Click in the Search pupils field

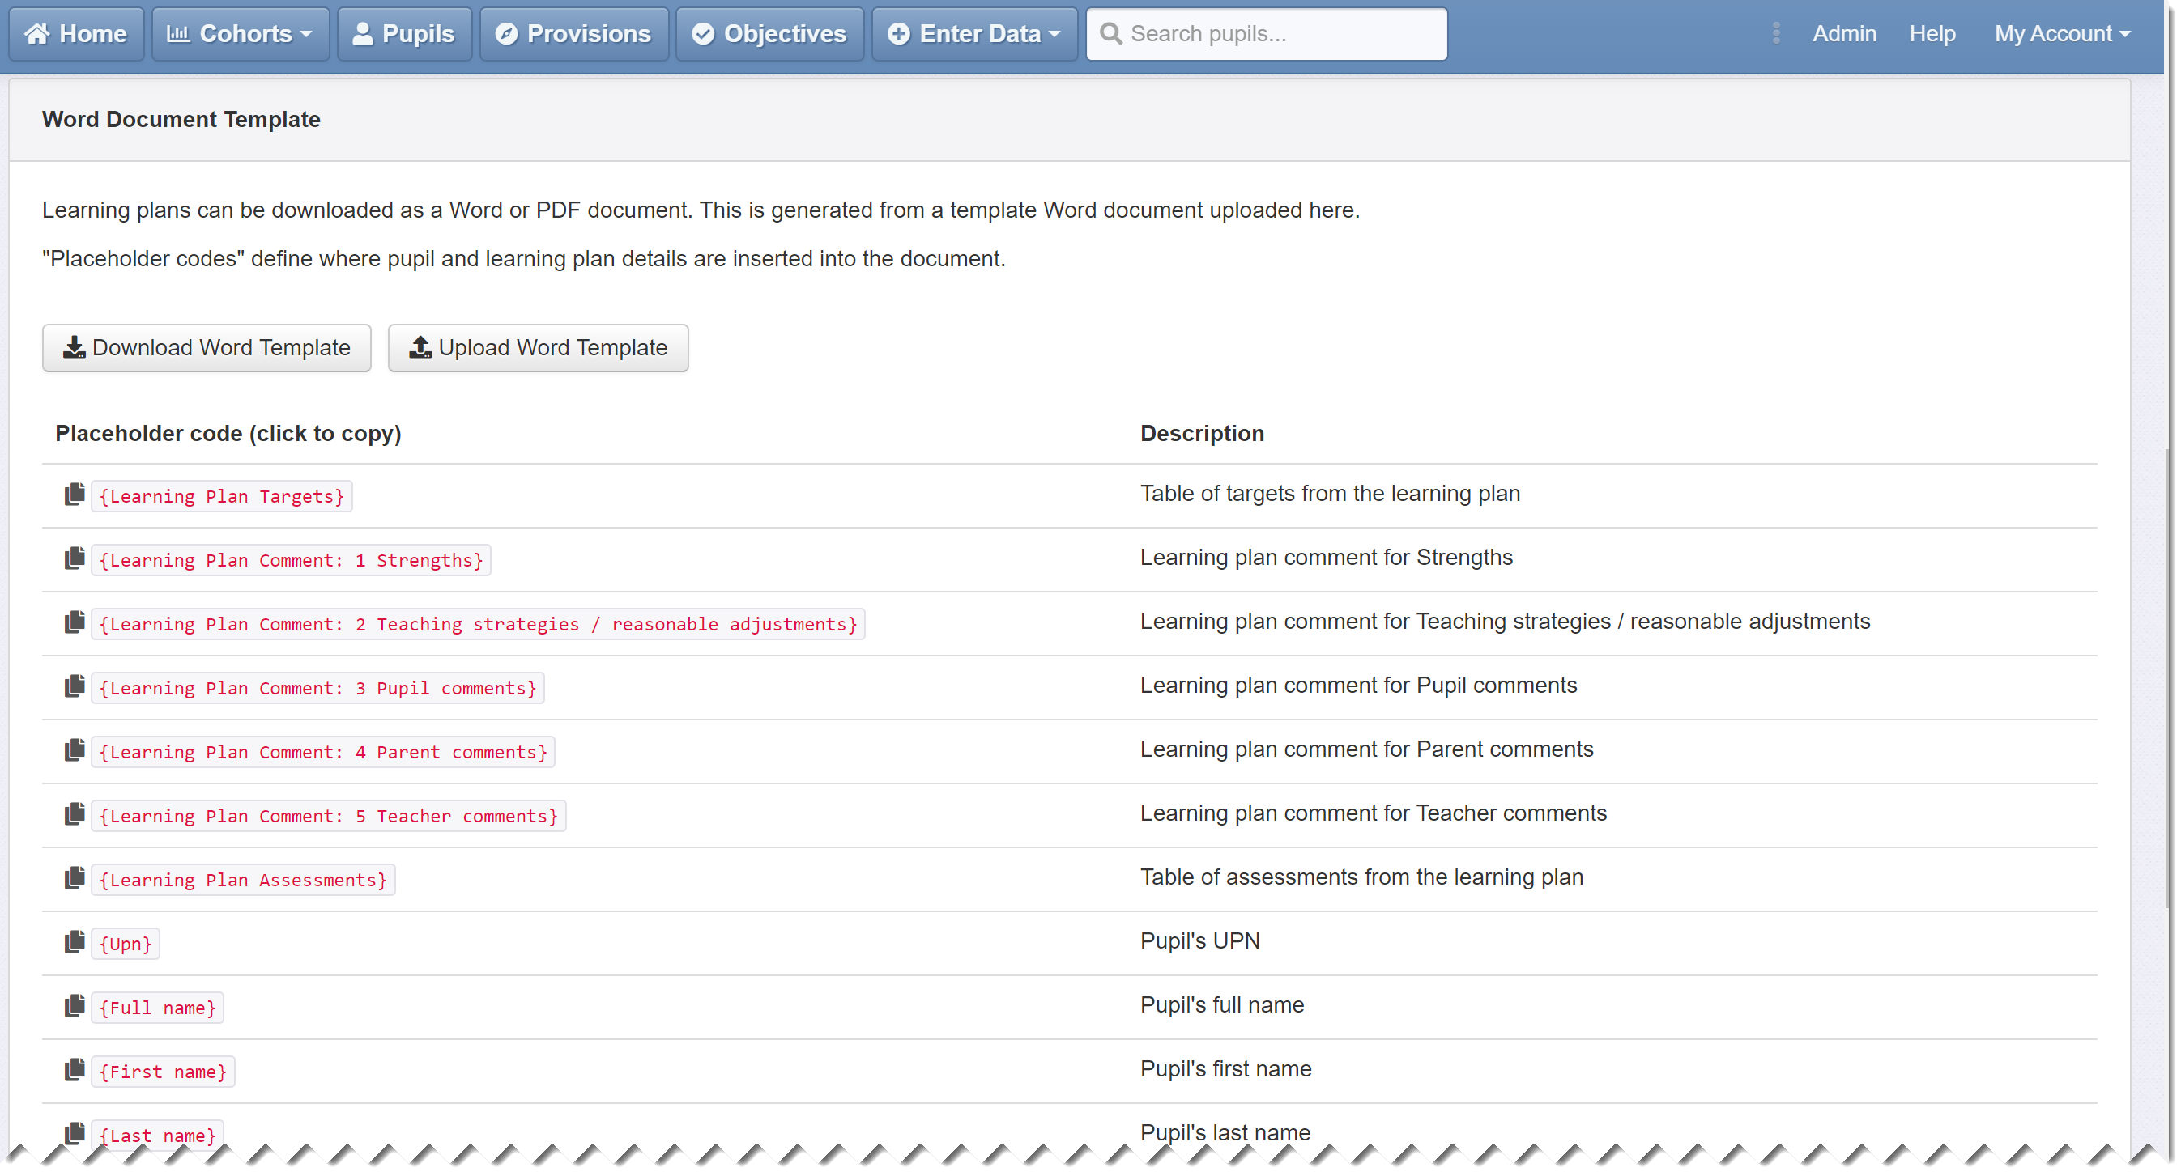(1267, 34)
